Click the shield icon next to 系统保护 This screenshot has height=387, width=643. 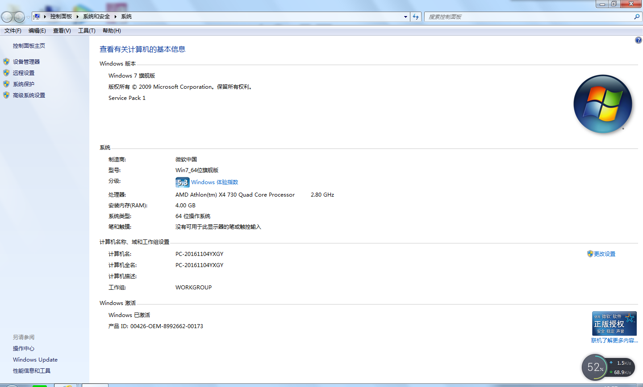pyautogui.click(x=6, y=84)
